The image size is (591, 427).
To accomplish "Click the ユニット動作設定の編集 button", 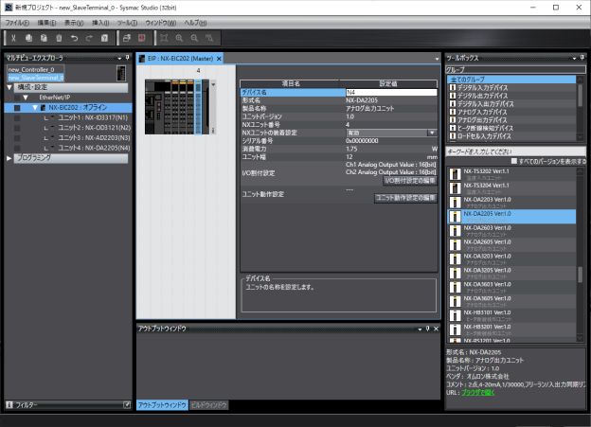I will click(405, 198).
